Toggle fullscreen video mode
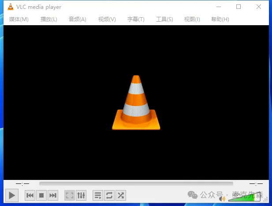The height and width of the screenshot is (206, 272). [x=70, y=195]
